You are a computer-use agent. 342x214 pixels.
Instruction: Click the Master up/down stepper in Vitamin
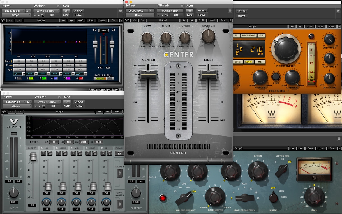click(x=120, y=173)
